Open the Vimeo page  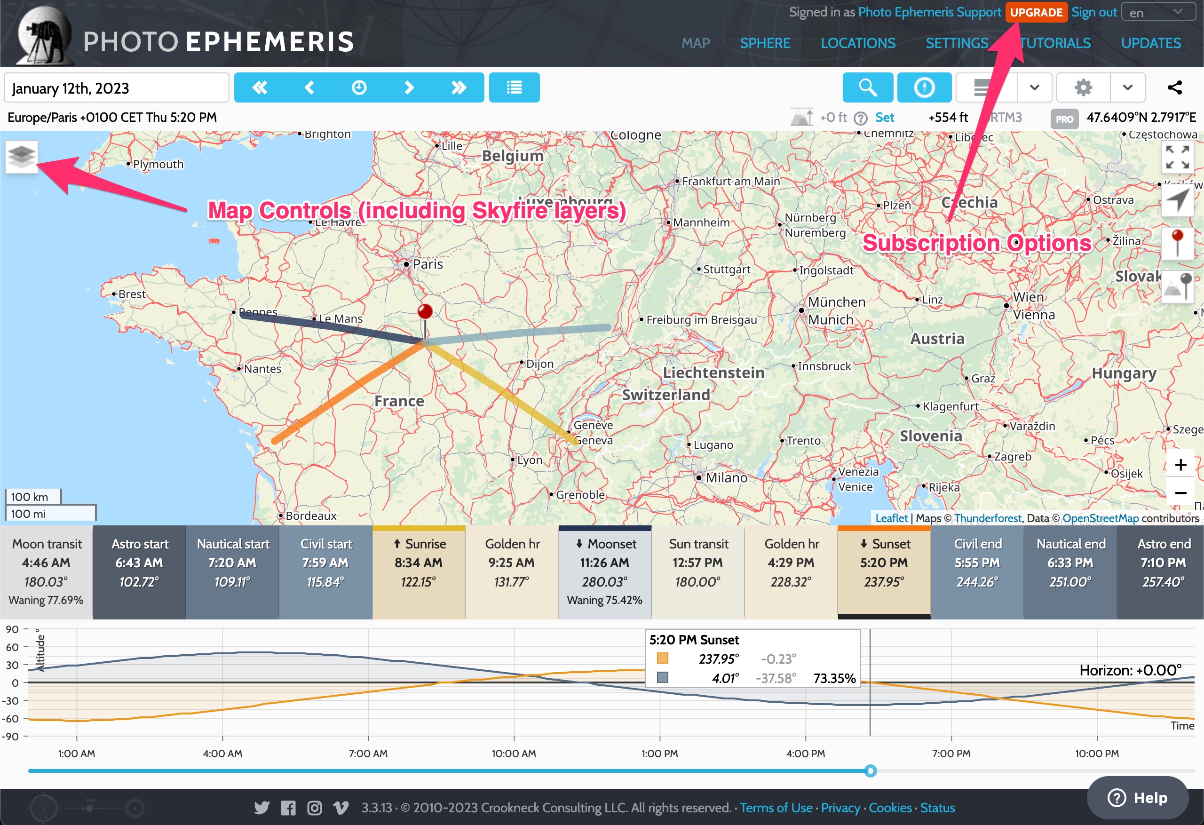pyautogui.click(x=341, y=808)
